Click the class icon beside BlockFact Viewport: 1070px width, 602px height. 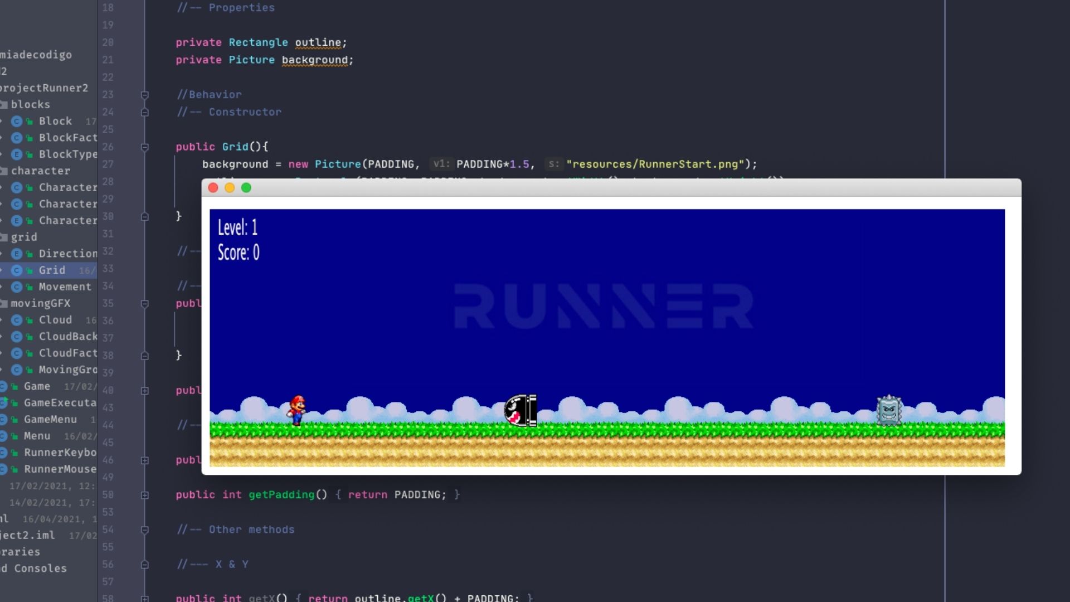click(x=17, y=138)
